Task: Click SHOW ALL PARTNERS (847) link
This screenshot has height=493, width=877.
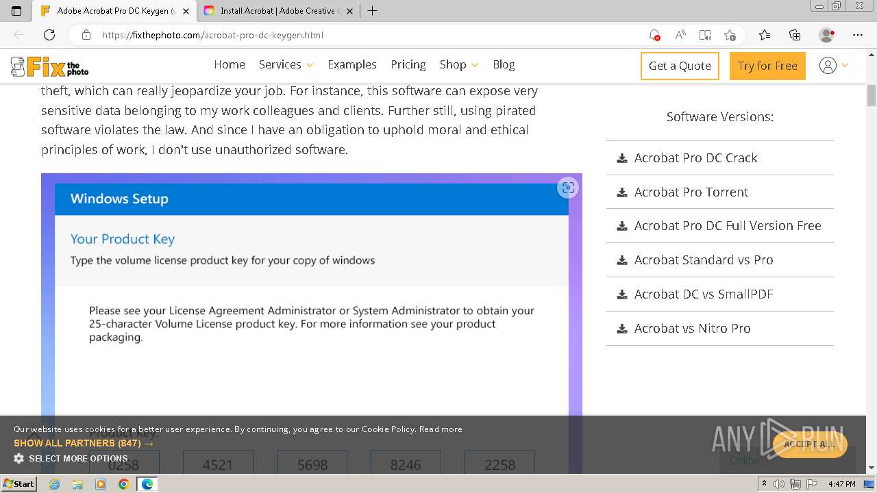Action: pyautogui.click(x=84, y=443)
